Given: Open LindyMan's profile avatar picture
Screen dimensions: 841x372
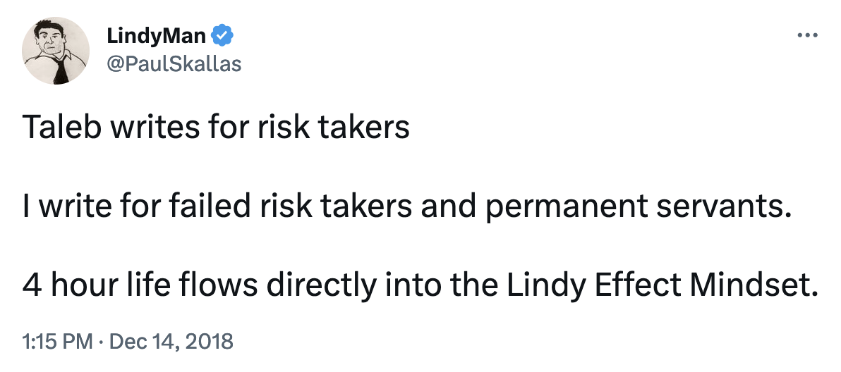Looking at the screenshot, I should coord(56,50).
